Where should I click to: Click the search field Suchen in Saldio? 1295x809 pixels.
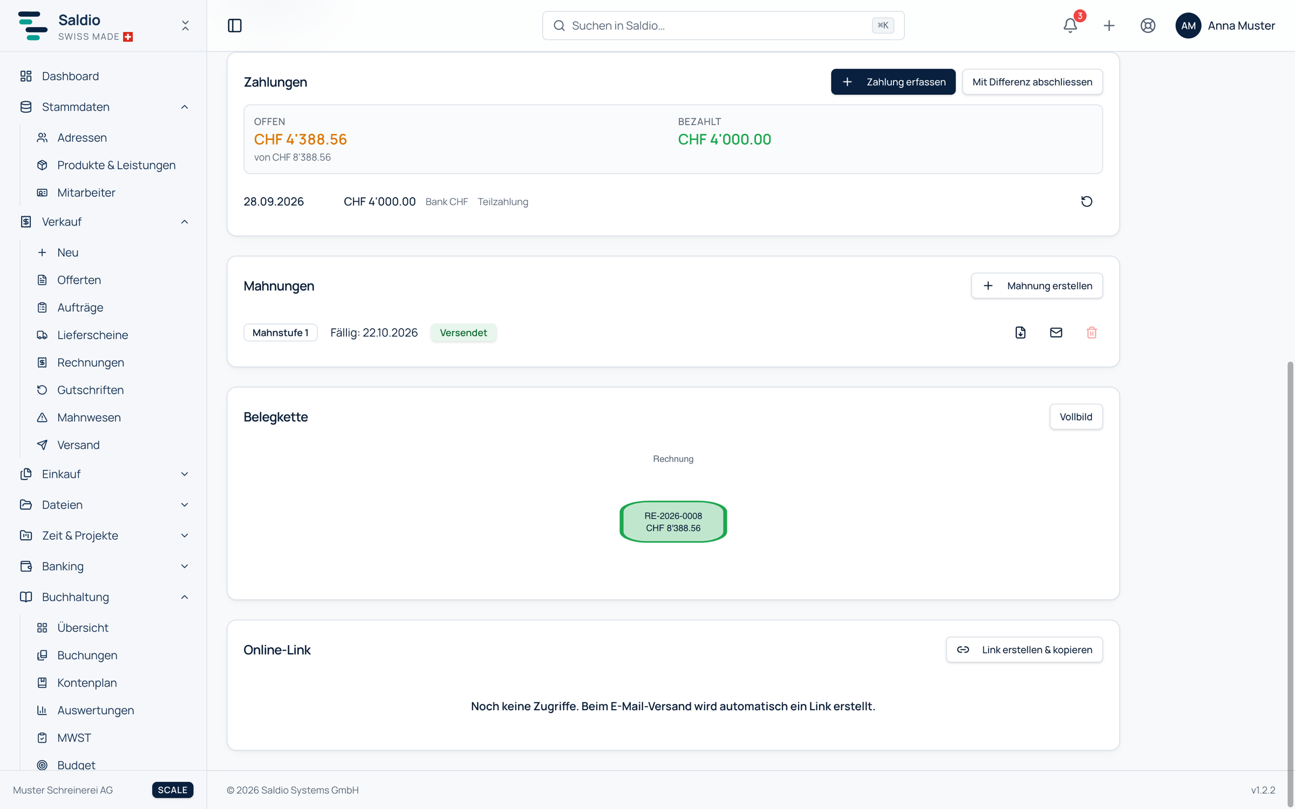723,25
